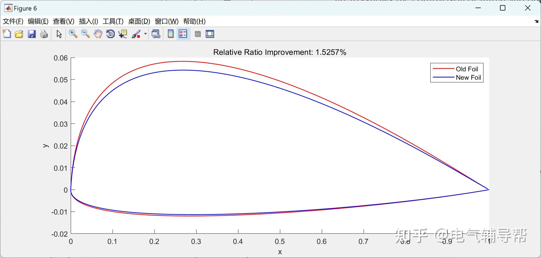Save the figure
The image size is (541, 258).
click(x=32, y=34)
